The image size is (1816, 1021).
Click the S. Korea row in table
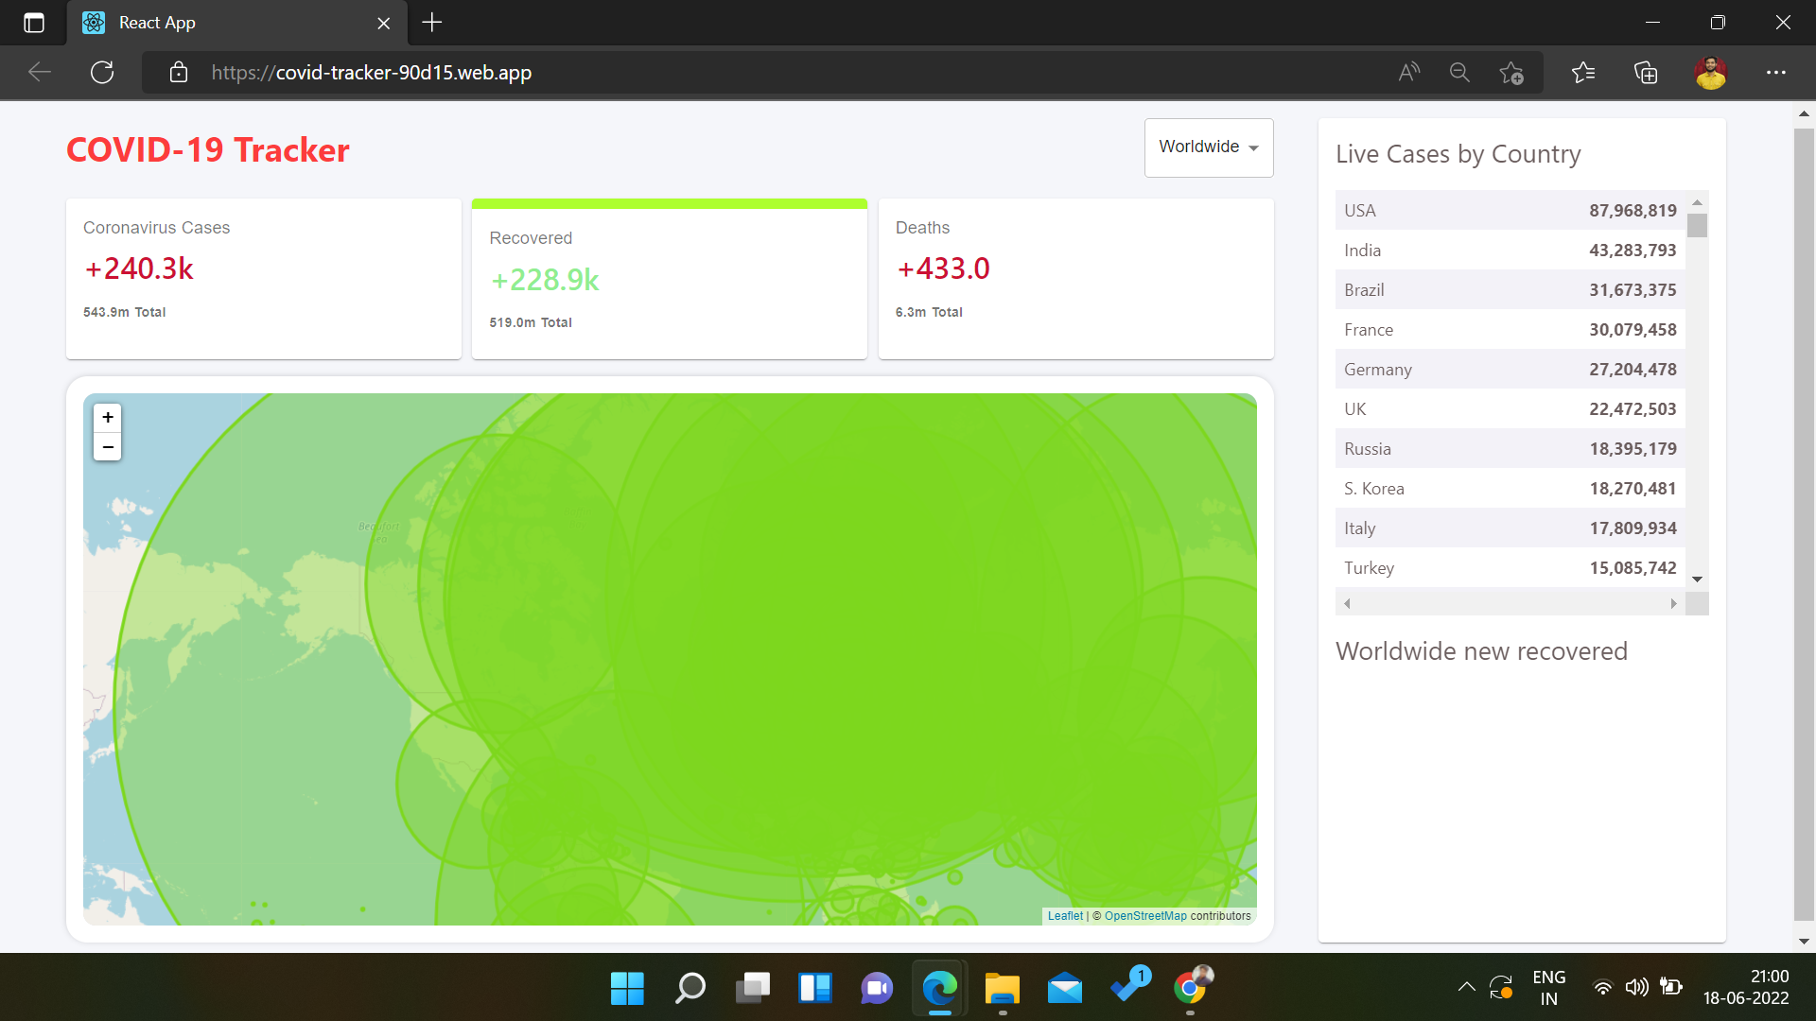pyautogui.click(x=1510, y=488)
